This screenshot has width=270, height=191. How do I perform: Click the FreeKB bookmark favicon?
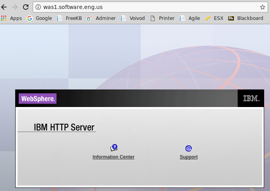[x=60, y=18]
